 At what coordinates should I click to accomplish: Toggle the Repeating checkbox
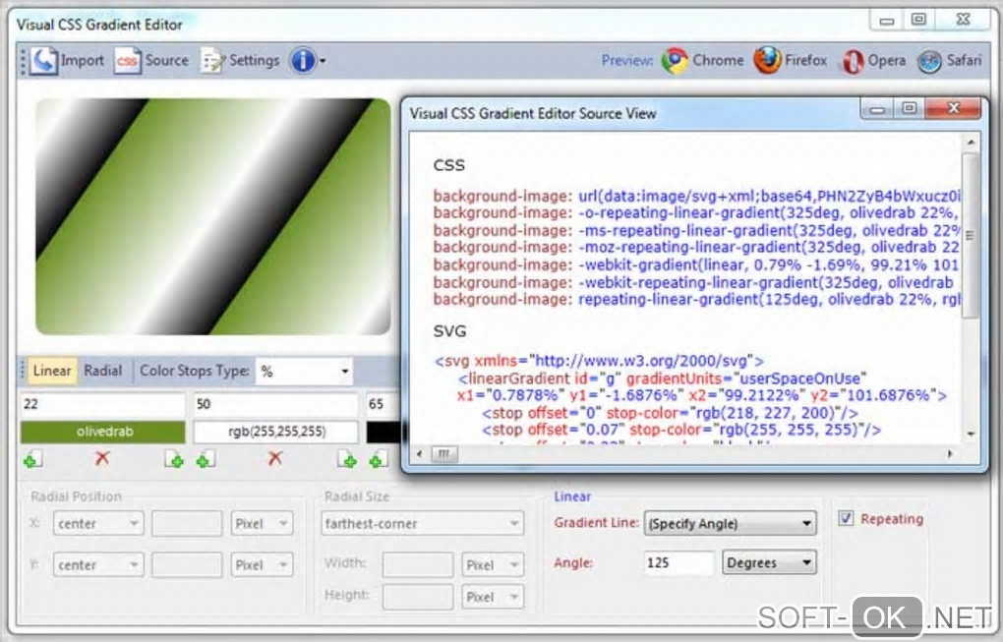point(846,518)
